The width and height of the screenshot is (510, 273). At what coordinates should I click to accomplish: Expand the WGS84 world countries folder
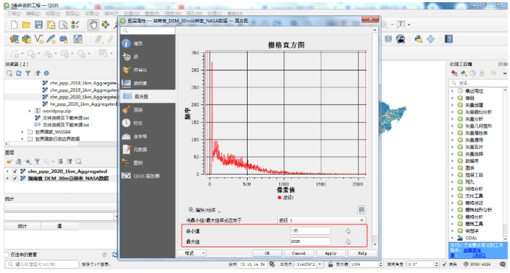[23, 132]
